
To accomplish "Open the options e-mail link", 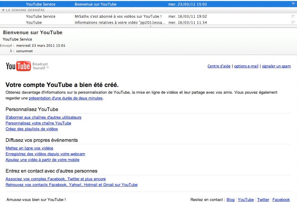I will (x=246, y=66).
